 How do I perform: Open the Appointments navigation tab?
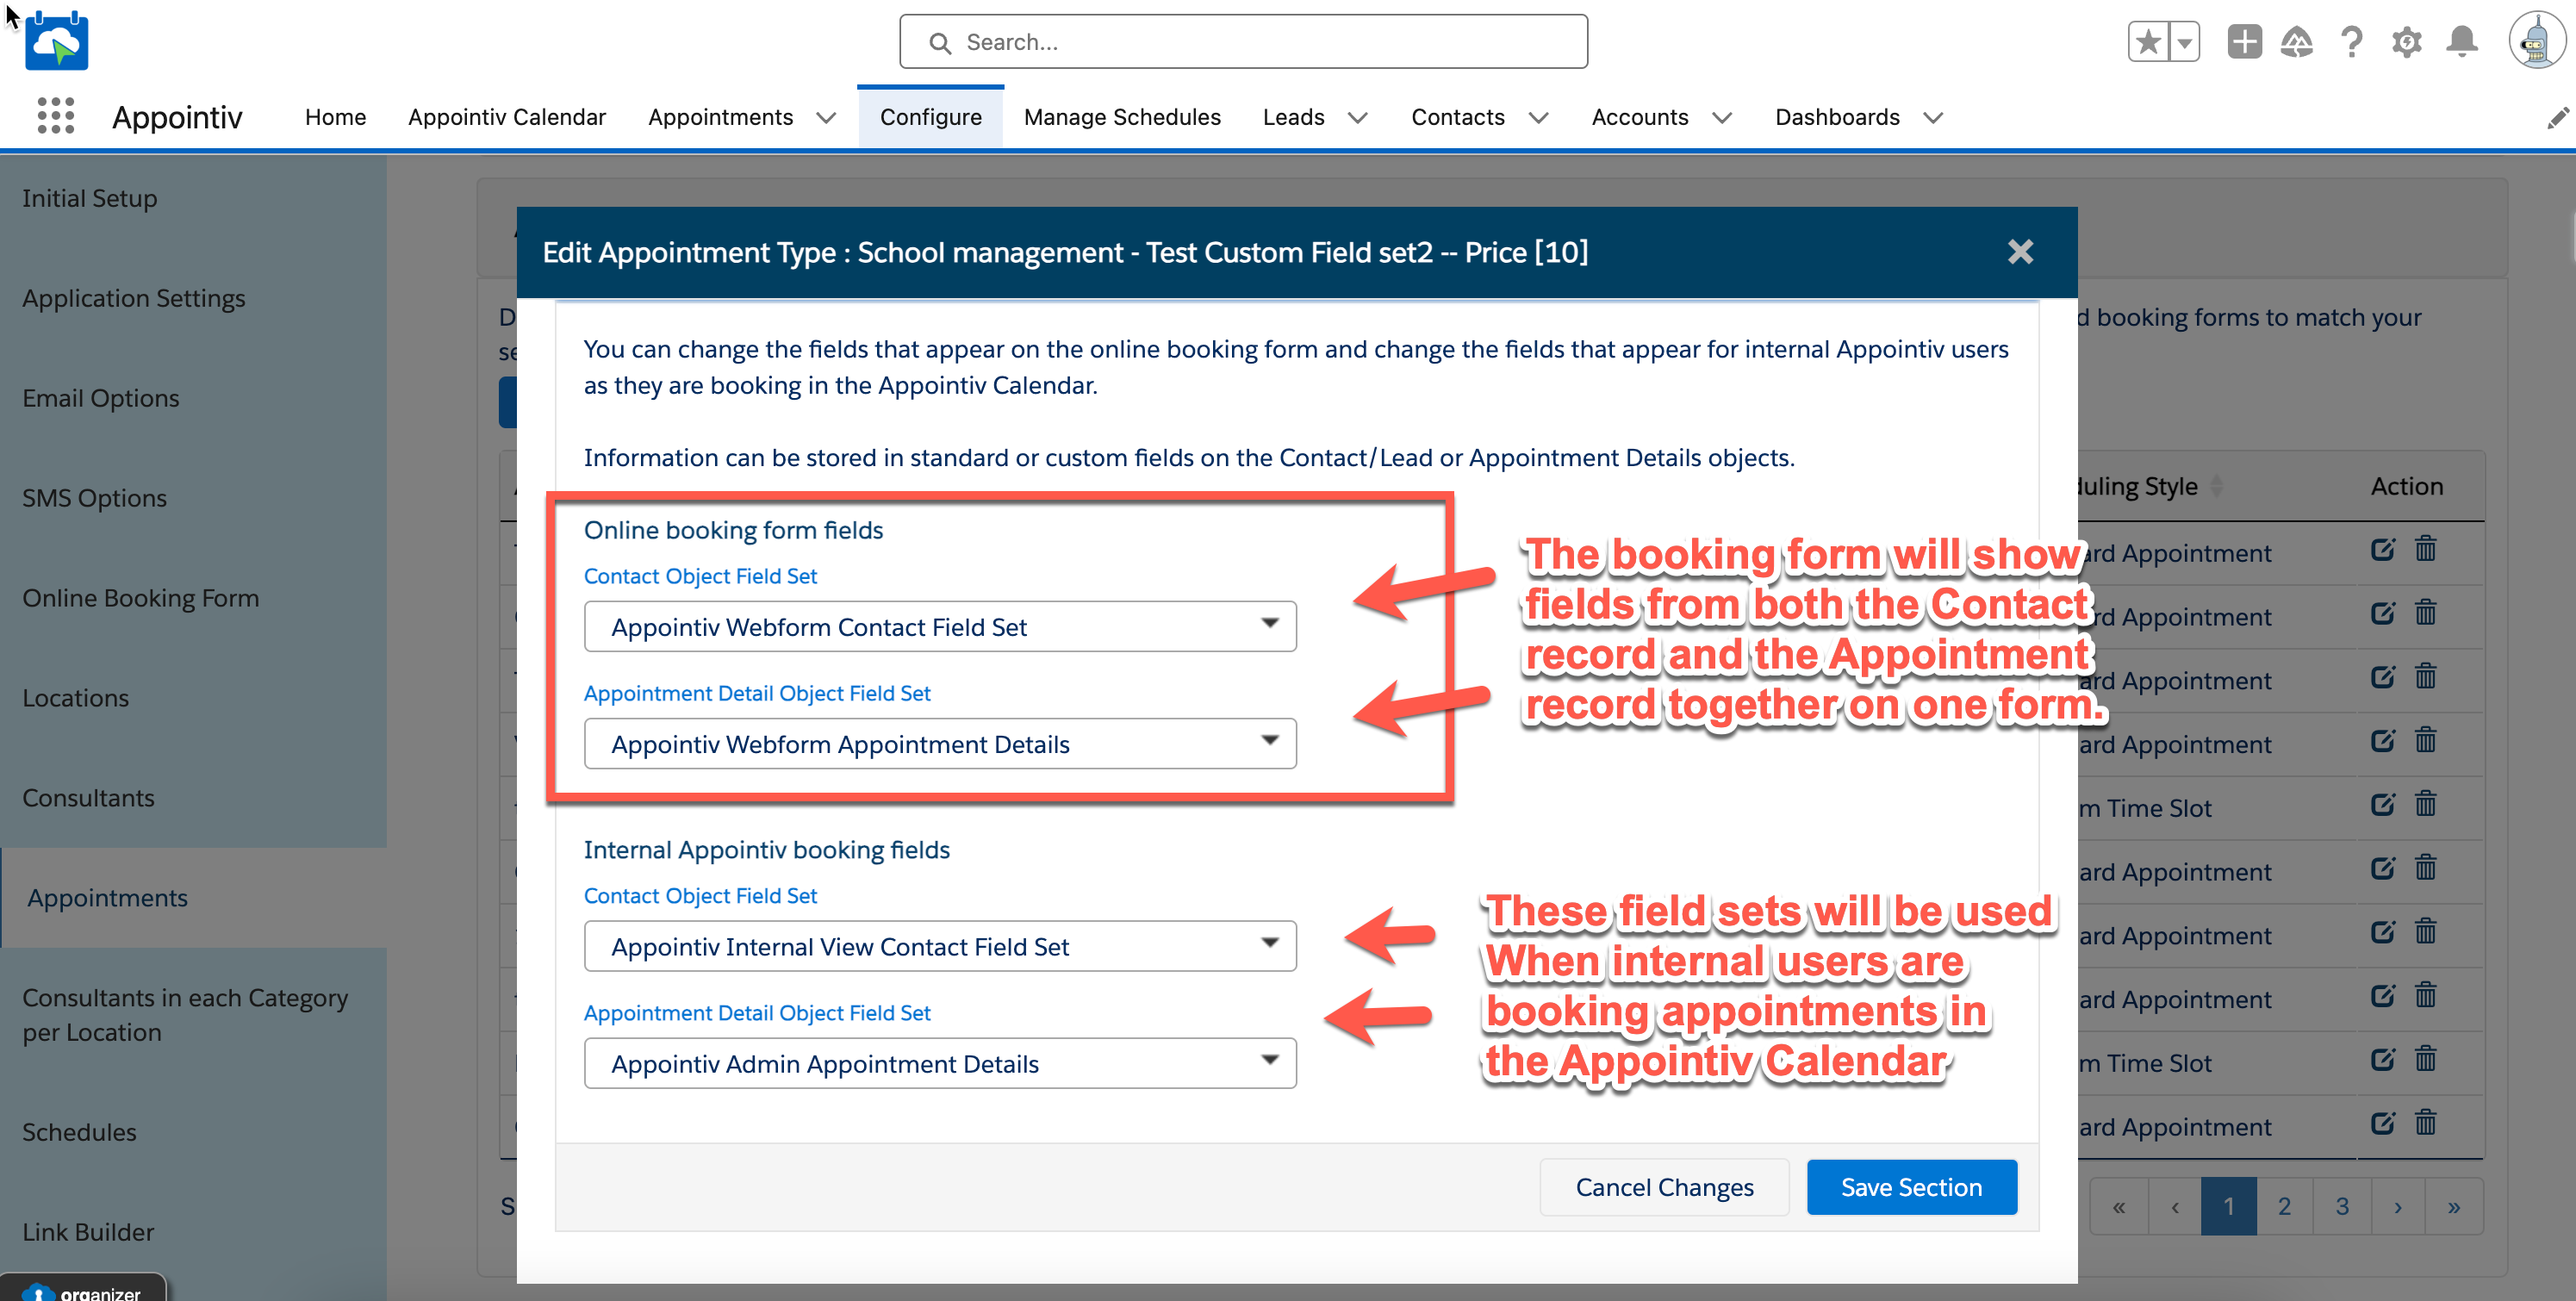(x=720, y=117)
